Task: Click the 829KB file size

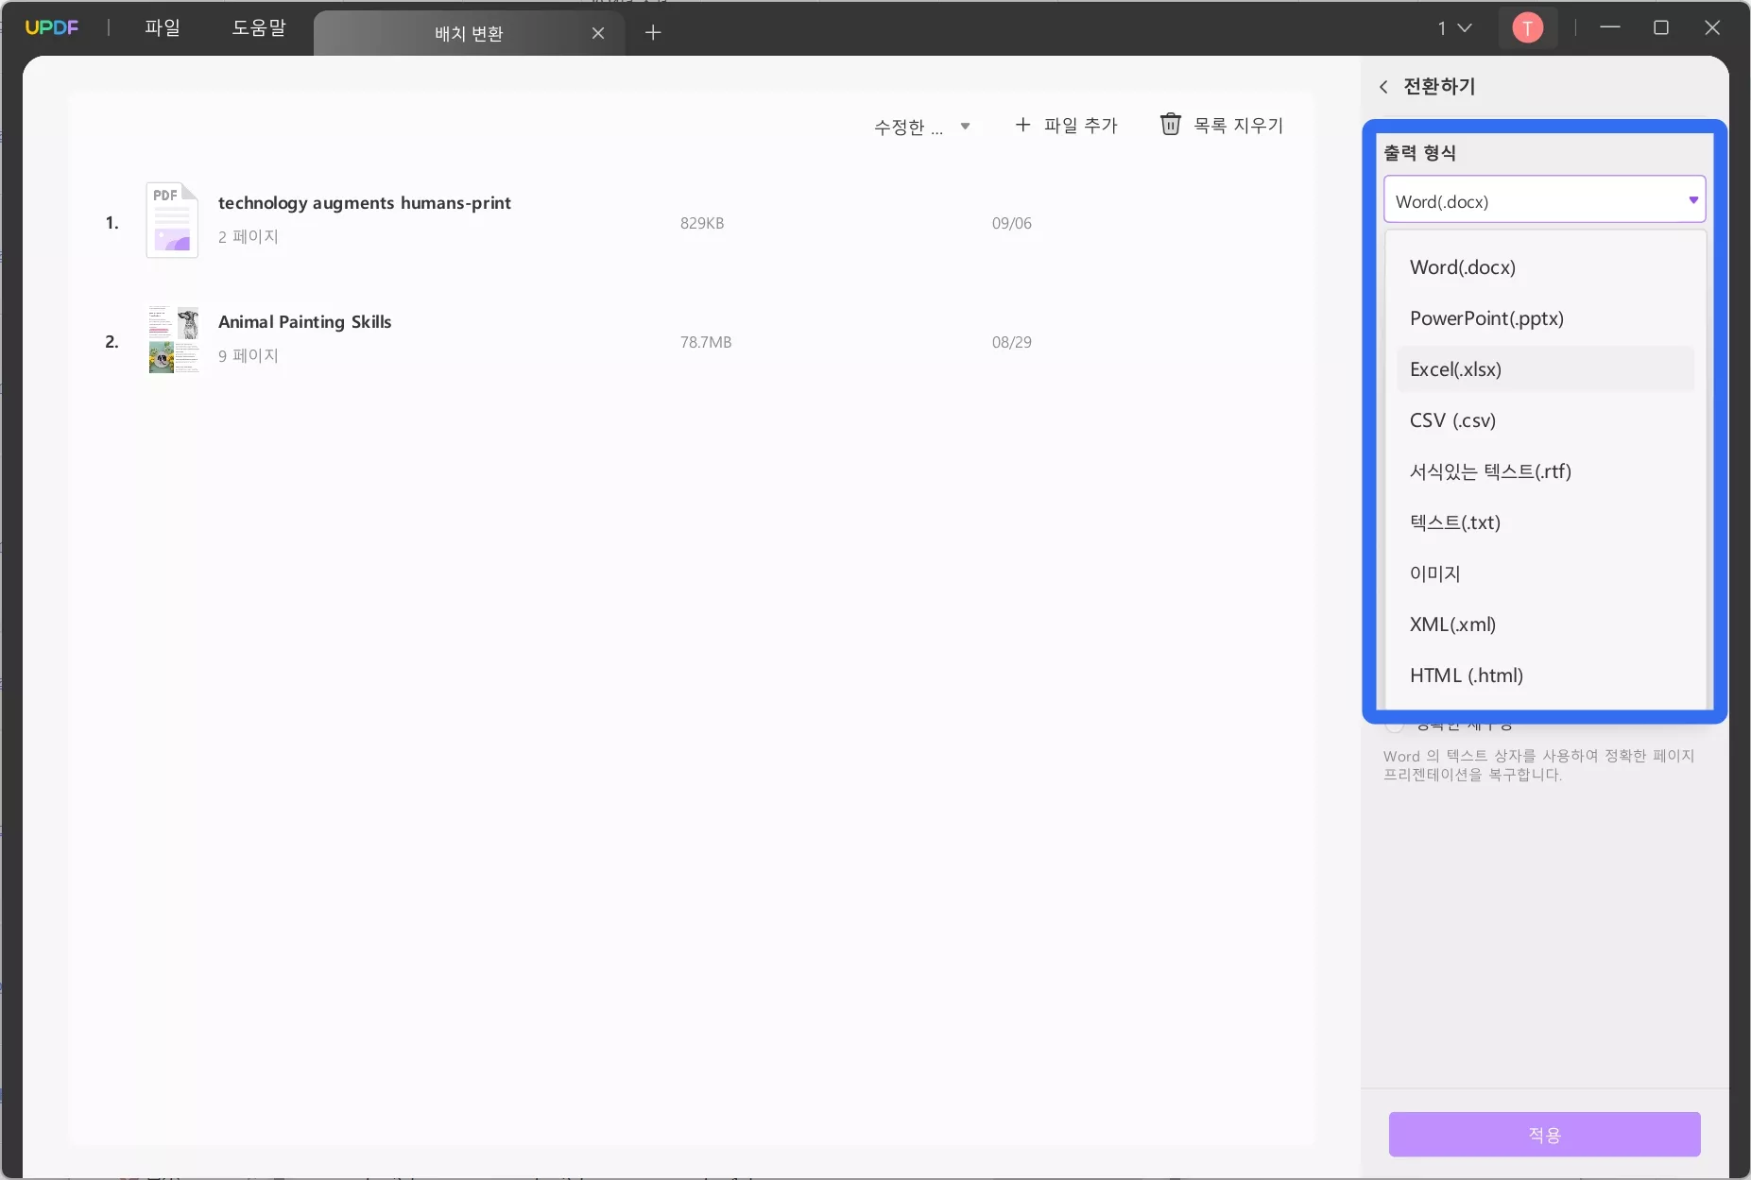Action: 702,224
